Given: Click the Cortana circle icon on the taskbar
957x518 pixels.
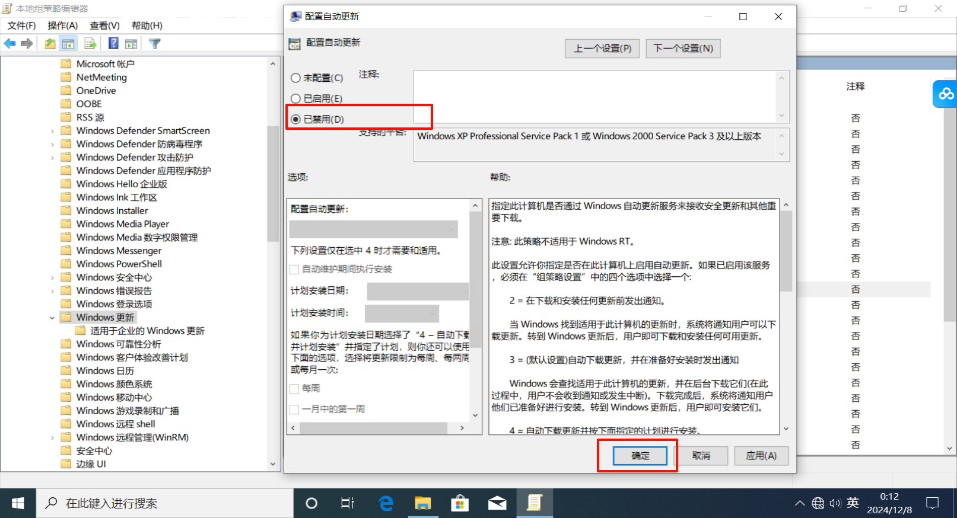Looking at the screenshot, I should (311, 503).
